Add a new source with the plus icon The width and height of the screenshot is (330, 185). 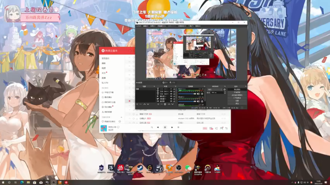158,104
